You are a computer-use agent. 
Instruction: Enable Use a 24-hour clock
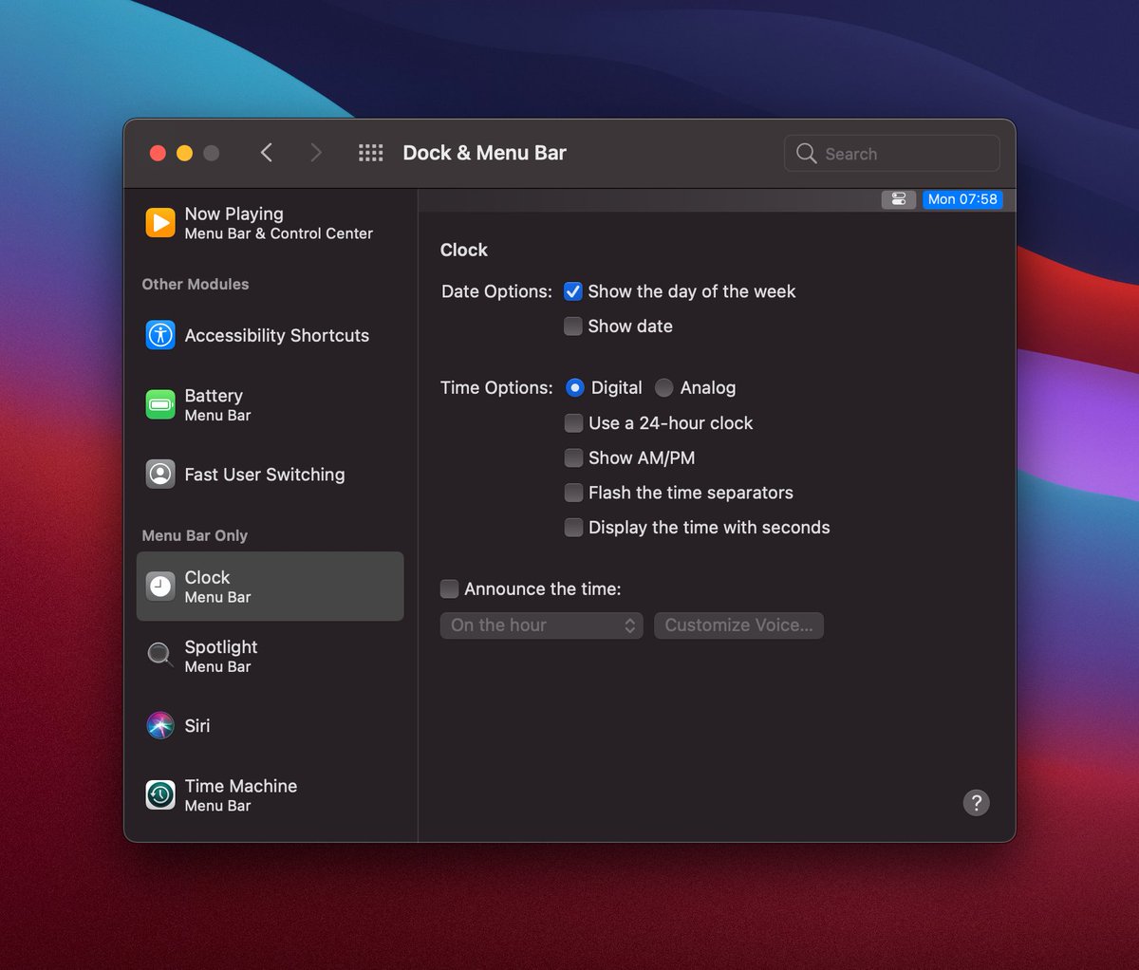(573, 423)
